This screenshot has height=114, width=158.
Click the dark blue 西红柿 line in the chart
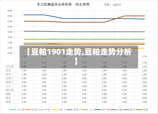(84, 19)
